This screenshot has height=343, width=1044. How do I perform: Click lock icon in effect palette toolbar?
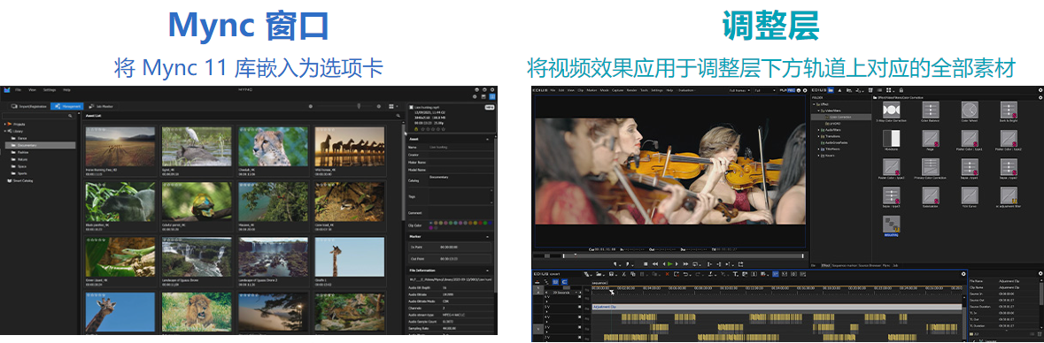pos(901,90)
